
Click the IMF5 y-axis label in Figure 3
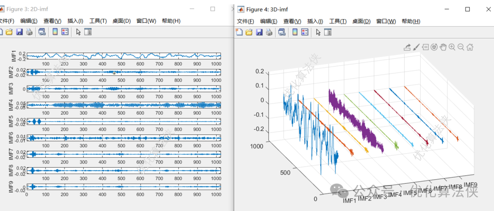[x=11, y=121]
